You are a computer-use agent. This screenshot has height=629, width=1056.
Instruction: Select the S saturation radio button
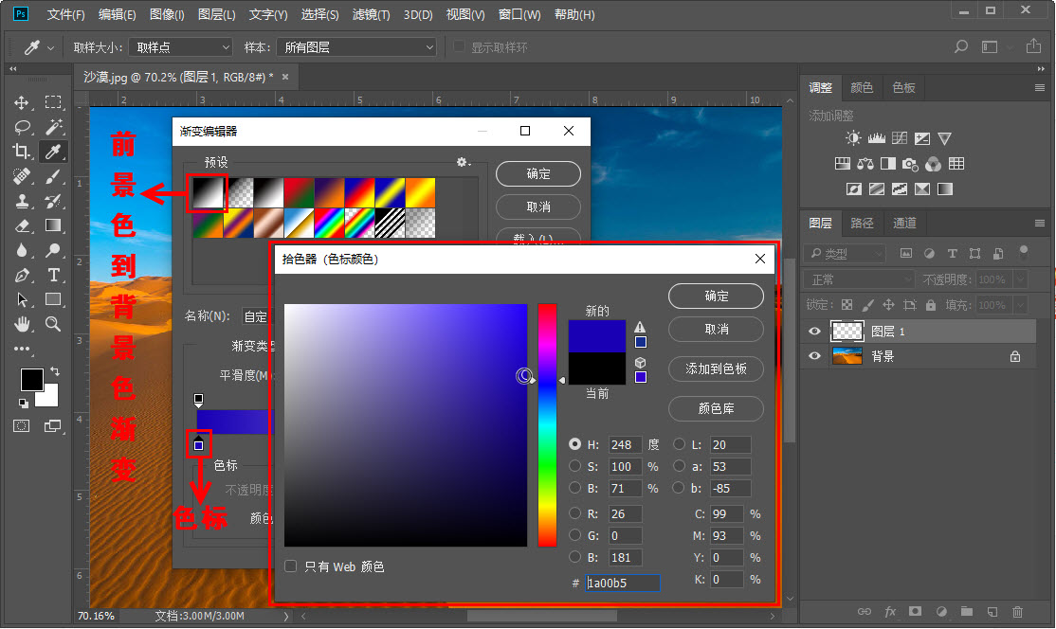pos(574,465)
